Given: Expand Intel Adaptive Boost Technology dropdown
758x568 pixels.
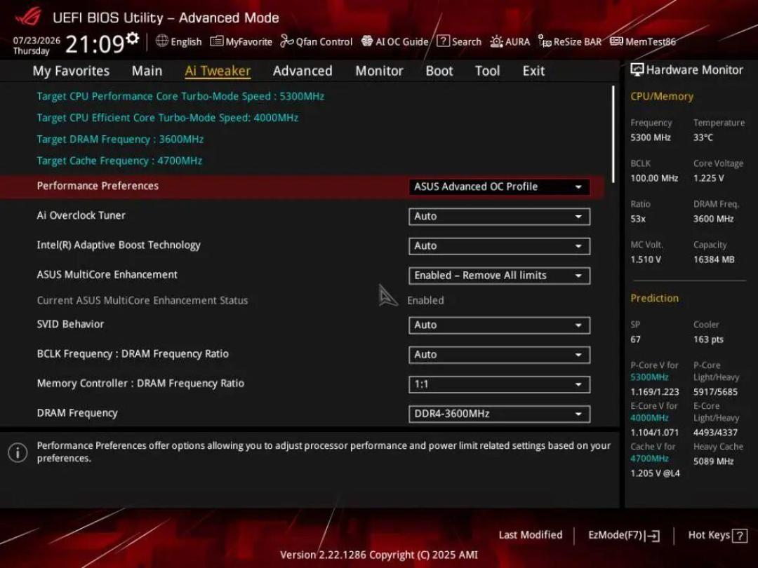Looking at the screenshot, I should point(499,246).
